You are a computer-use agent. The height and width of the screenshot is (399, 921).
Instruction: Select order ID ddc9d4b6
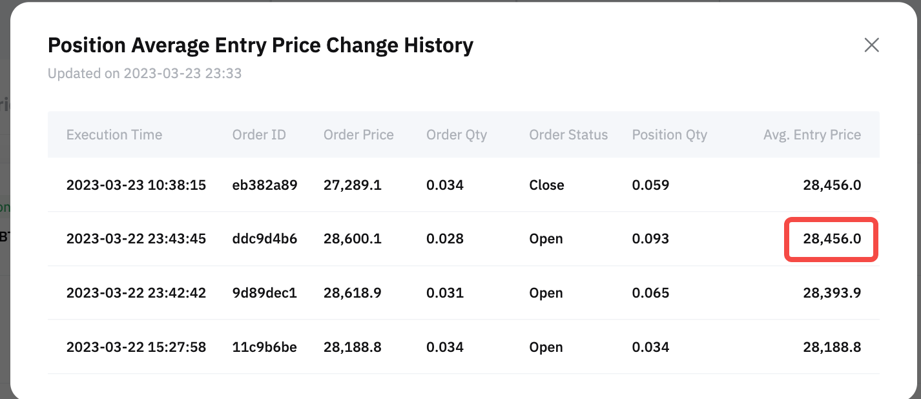[x=265, y=239]
